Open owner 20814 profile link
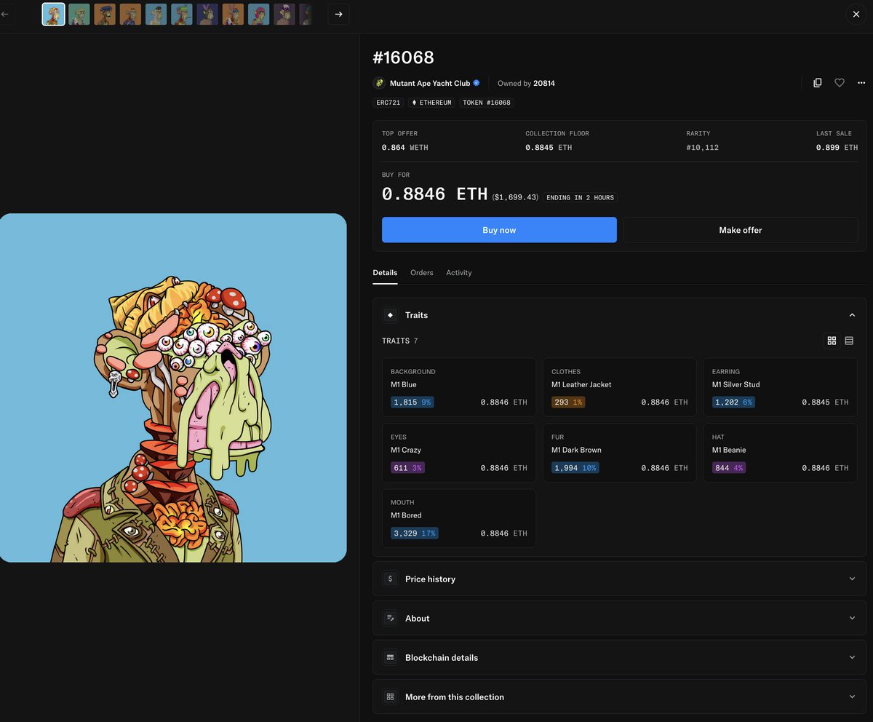The width and height of the screenshot is (873, 722). (544, 83)
